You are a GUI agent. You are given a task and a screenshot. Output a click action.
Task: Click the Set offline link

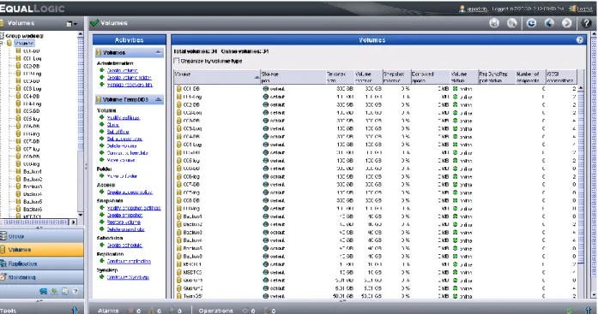pyautogui.click(x=118, y=132)
